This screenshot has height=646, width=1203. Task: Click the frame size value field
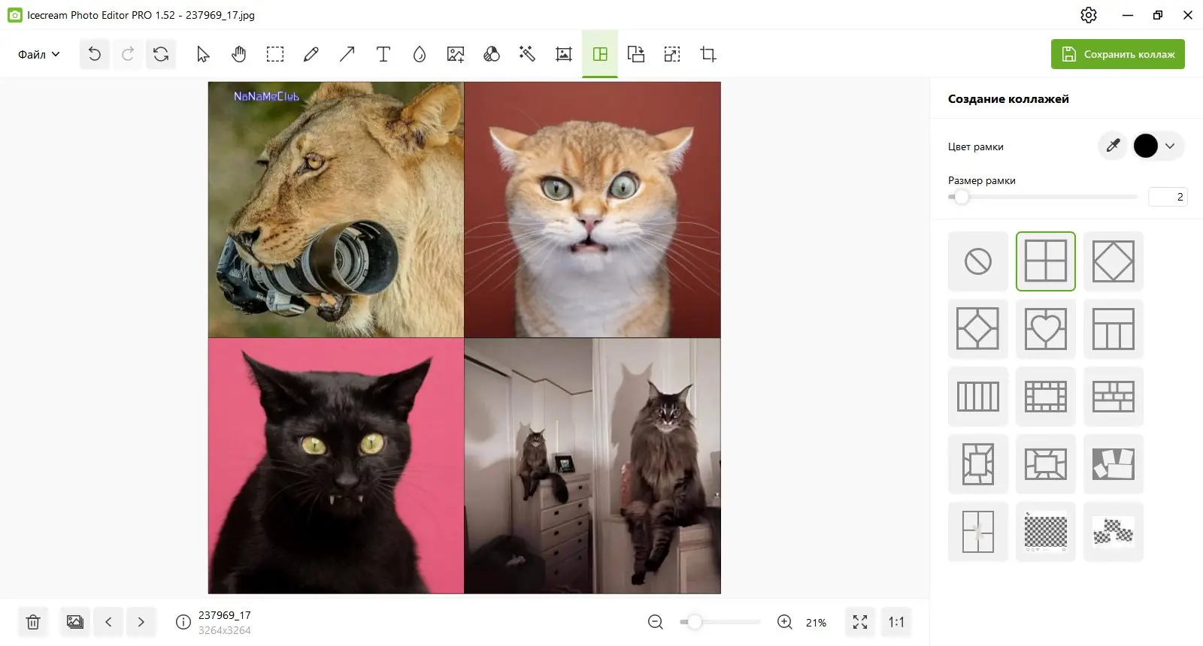tap(1168, 197)
